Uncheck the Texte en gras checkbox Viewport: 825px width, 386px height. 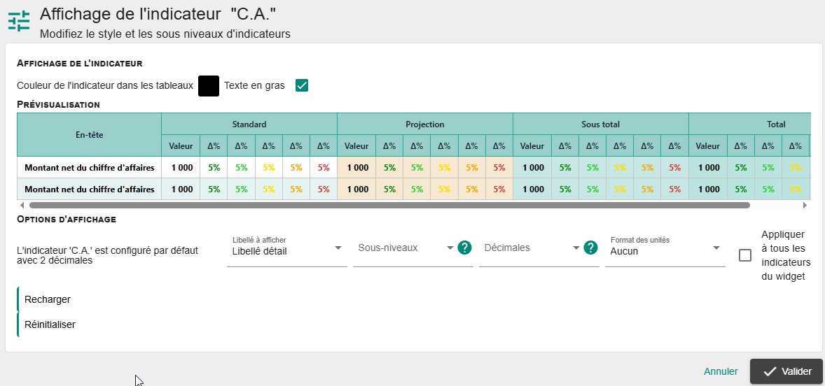pyautogui.click(x=302, y=86)
